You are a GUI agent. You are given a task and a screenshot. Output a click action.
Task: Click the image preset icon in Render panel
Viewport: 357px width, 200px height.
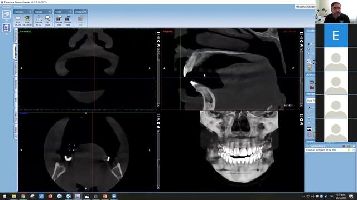click(309, 129)
